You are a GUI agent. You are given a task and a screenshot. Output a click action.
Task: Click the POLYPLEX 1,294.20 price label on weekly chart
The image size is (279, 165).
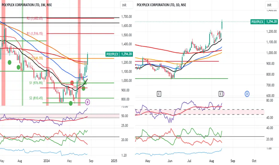tap(119, 54)
